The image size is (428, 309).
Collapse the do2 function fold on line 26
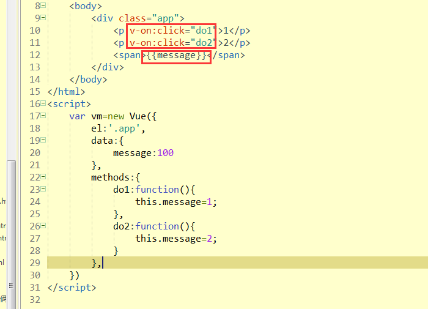tap(43, 226)
